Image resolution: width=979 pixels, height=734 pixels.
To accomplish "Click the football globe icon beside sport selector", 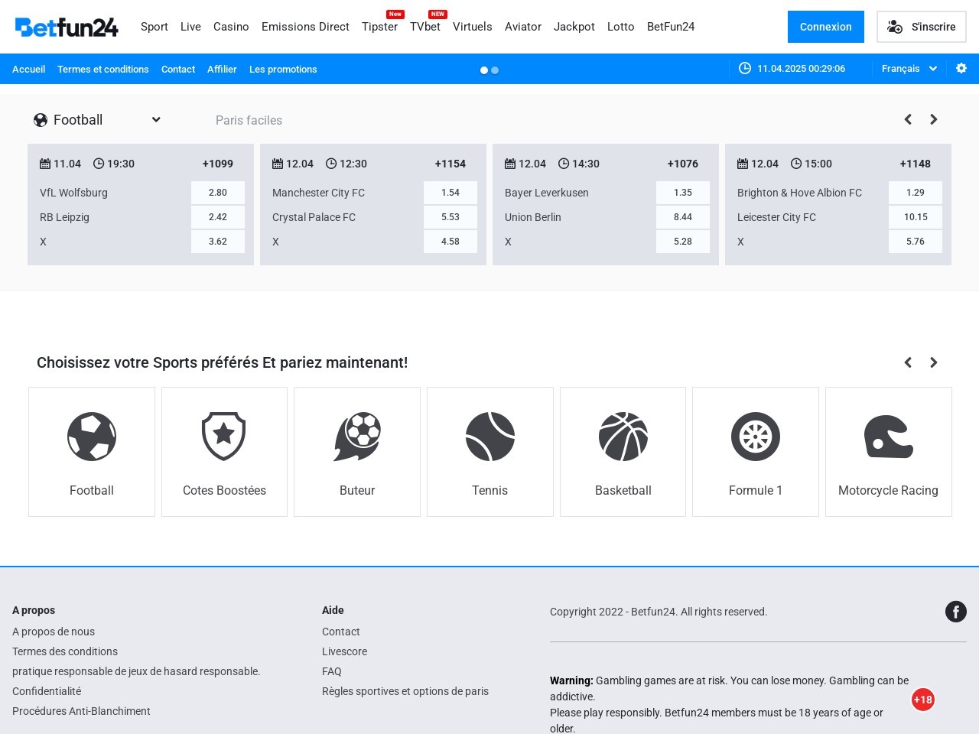I will pyautogui.click(x=41, y=120).
